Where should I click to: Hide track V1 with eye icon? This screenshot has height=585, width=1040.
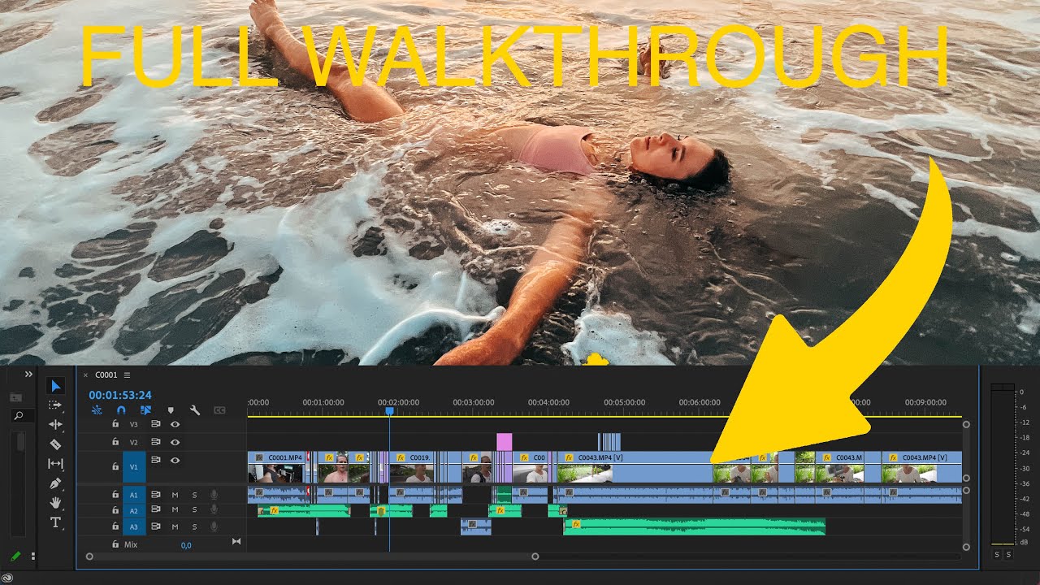pyautogui.click(x=175, y=460)
